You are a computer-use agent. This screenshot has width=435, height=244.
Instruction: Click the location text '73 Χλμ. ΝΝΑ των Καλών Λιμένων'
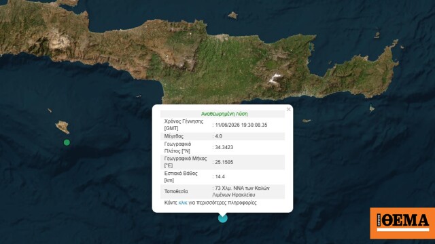pos(241,191)
